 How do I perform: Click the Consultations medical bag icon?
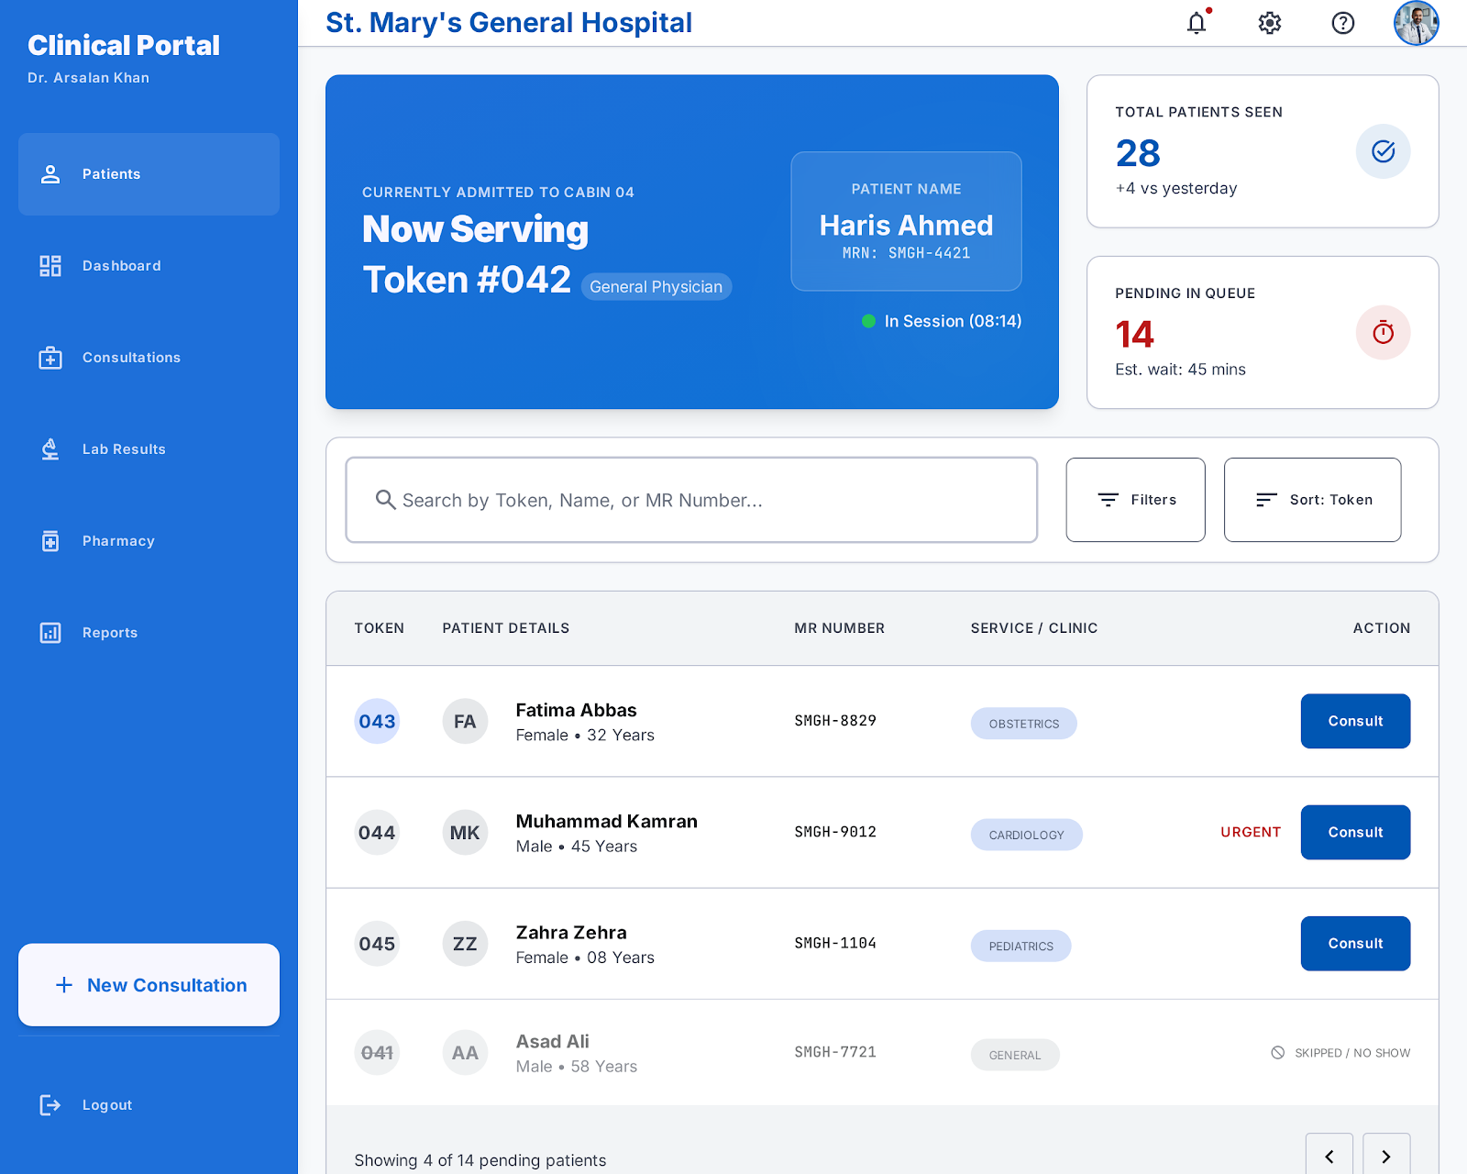[50, 358]
